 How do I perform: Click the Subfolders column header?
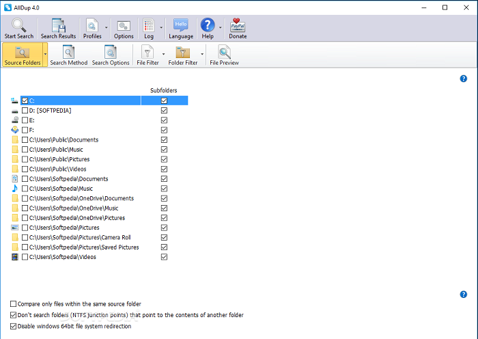pyautogui.click(x=164, y=90)
